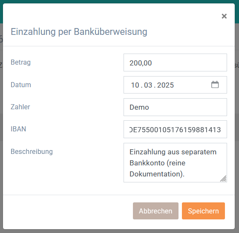Select the year segment 2025 in Datum
This screenshot has height=233, width=239.
click(165, 85)
